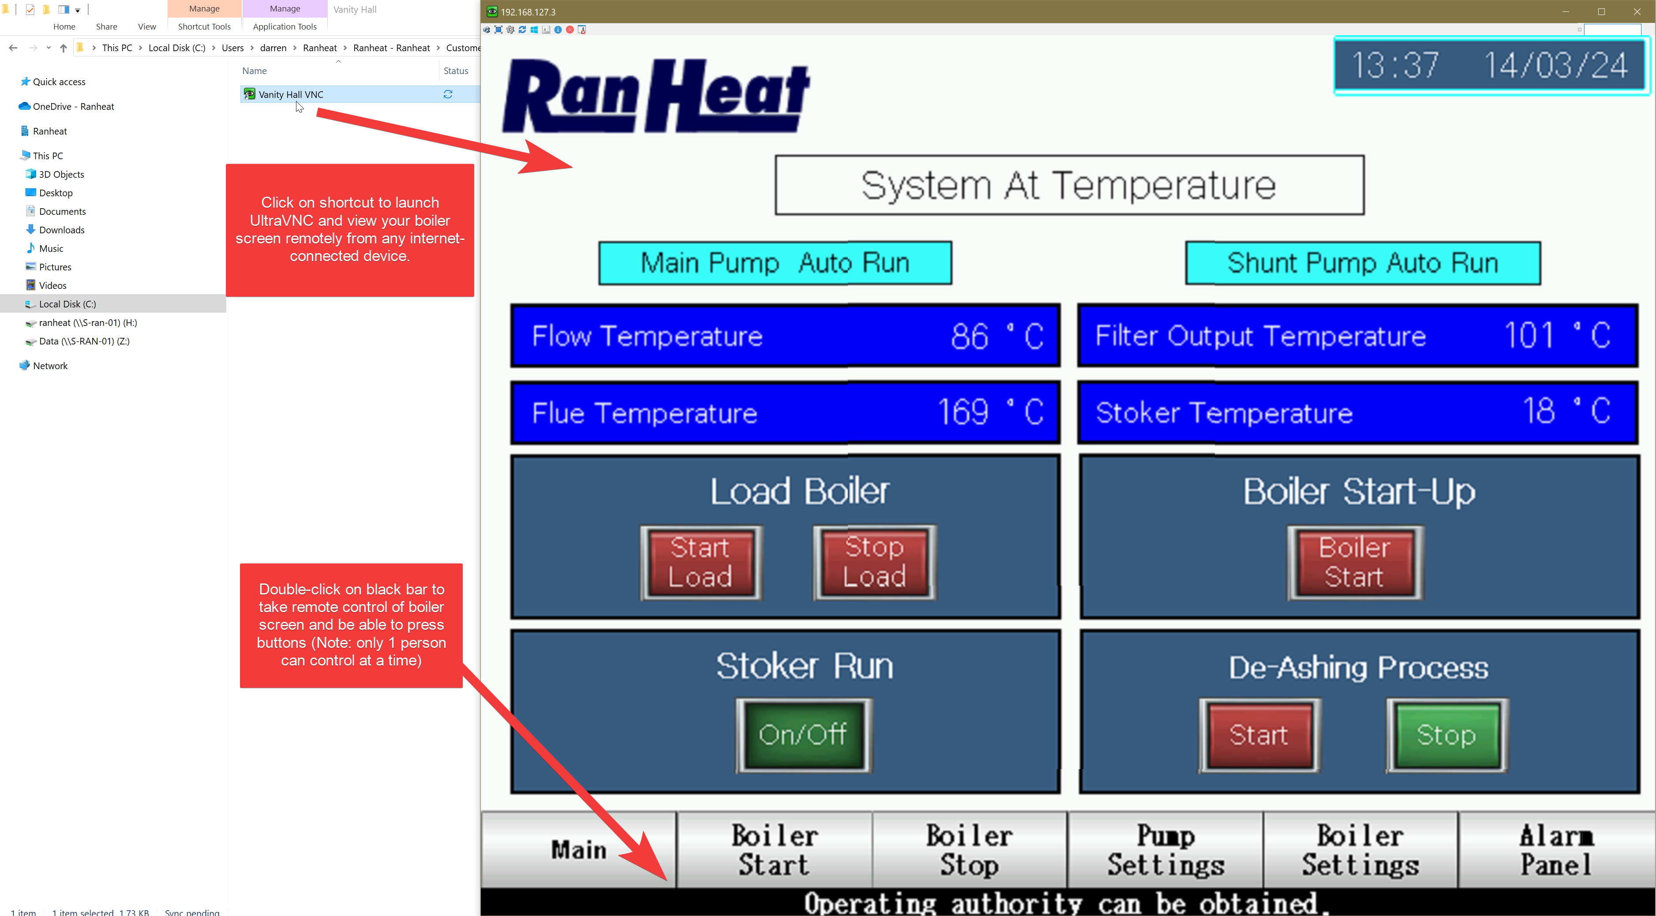This screenshot has height=916, width=1656.
Task: Toggle the Stoker Run On/Off button
Action: point(803,735)
